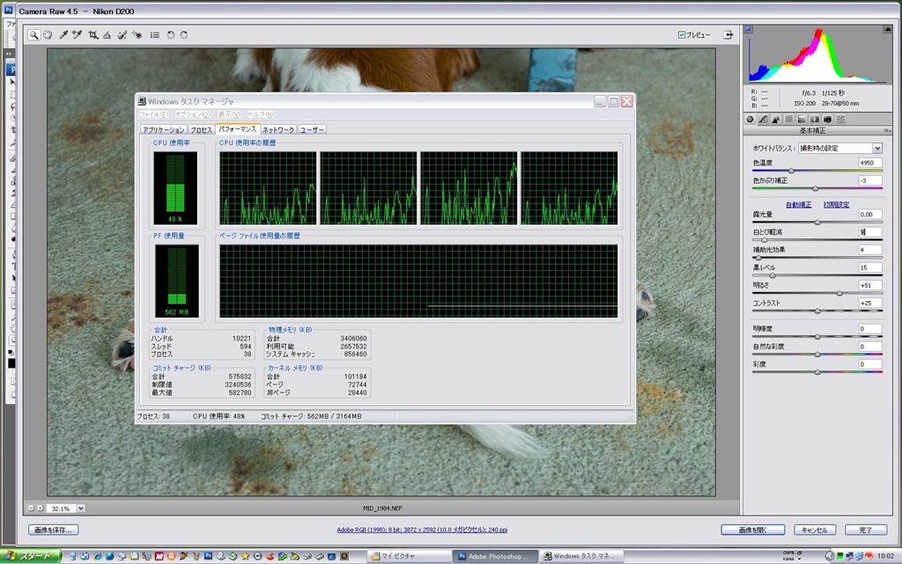Viewport: 902px width, 564px height.
Task: Toggle full screen mode icon
Action: 728,35
